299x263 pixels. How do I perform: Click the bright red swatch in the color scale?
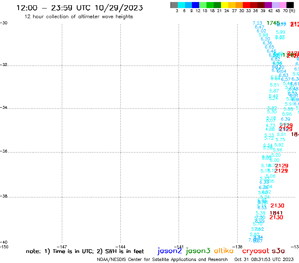point(246,5)
